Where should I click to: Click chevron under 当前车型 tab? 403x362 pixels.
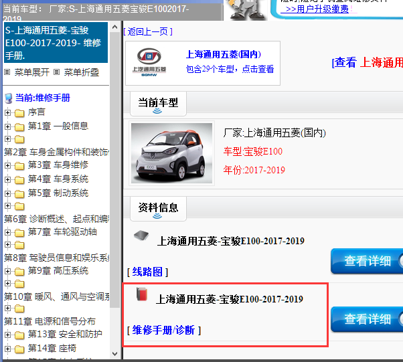pos(157,111)
